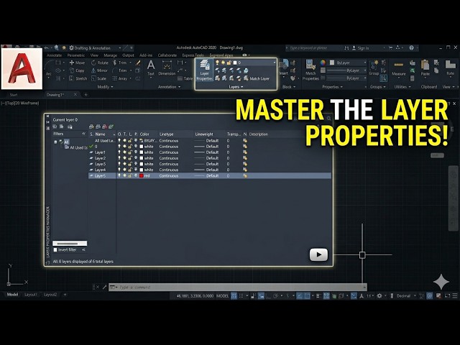Switch to the Start file tab
460x345 pixels.
[14, 95]
